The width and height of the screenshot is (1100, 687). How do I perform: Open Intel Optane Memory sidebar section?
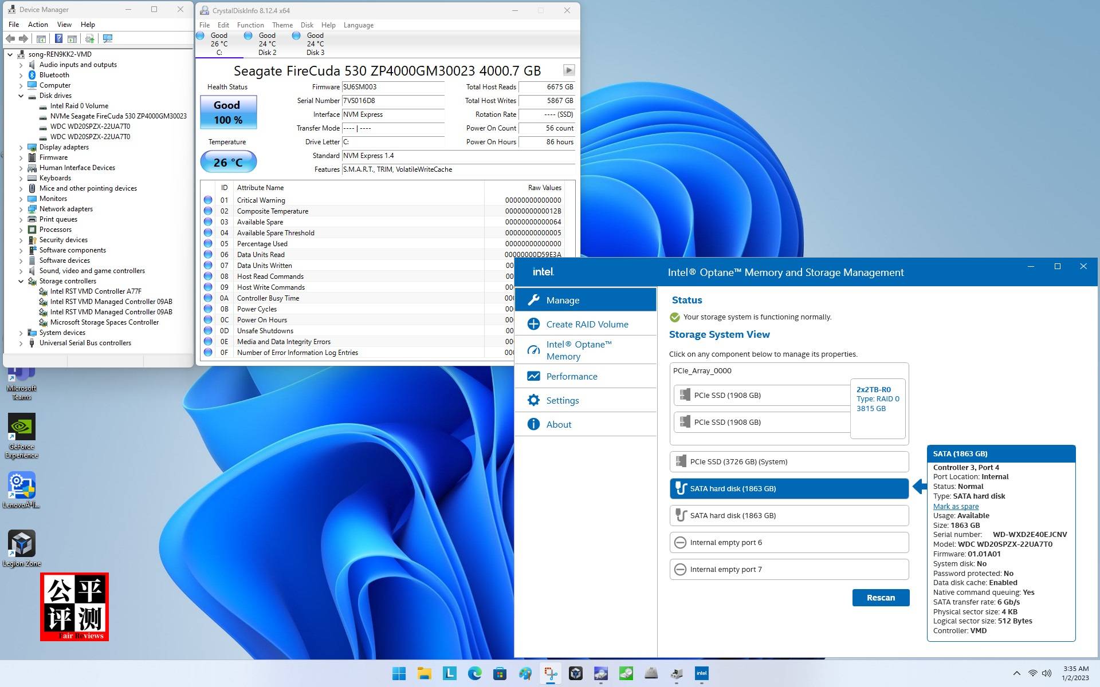point(579,350)
